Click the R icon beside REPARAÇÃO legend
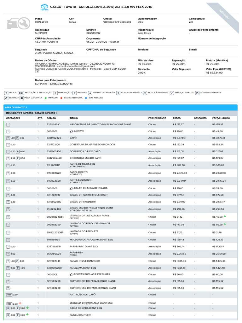Viewport: 242px width, 323px height. pyautogui.click(x=55, y=93)
